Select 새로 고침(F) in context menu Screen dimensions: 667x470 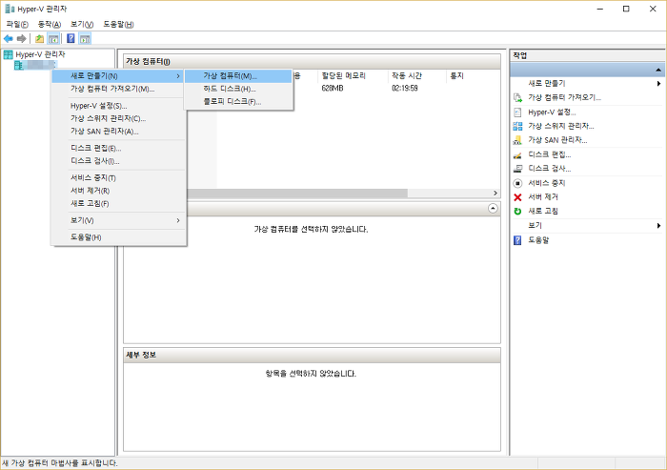[119, 203]
